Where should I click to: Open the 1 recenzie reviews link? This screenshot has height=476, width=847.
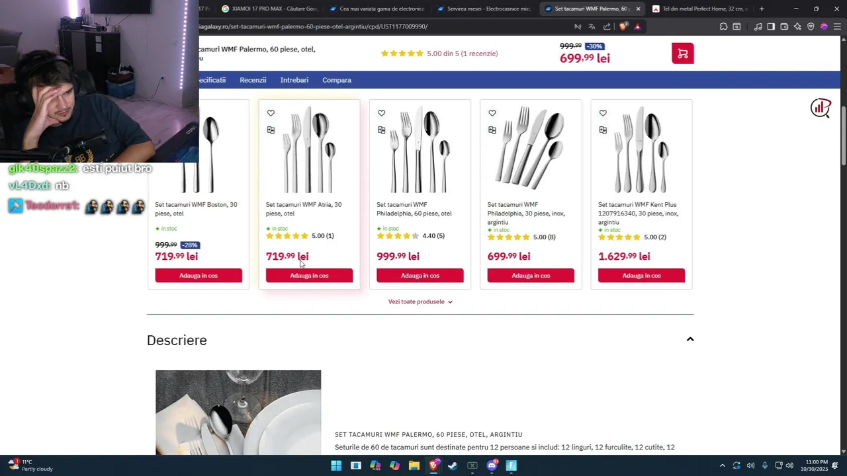462,54
